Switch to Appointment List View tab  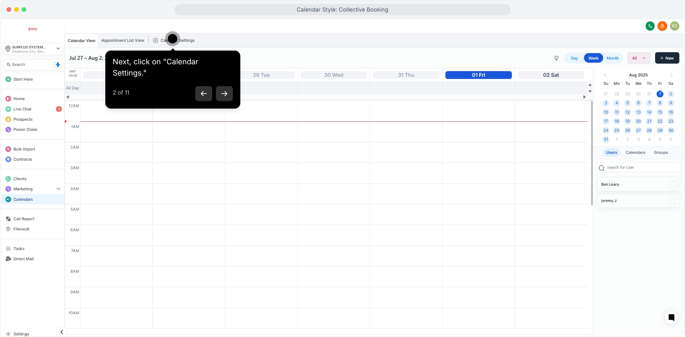pos(123,41)
